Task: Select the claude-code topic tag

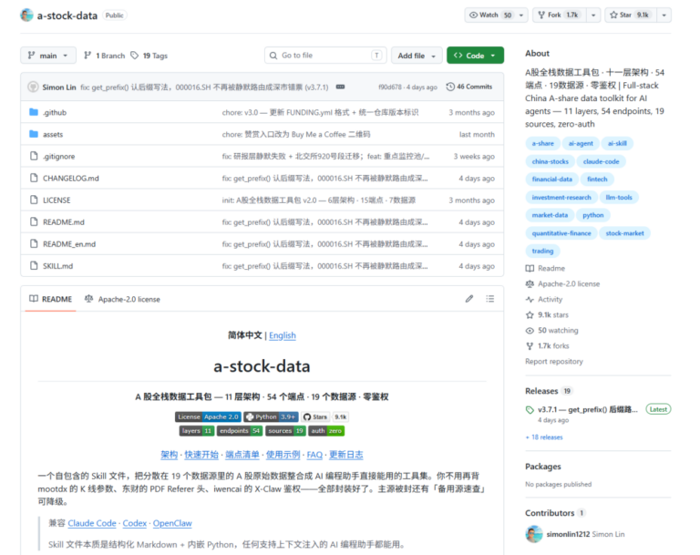Action: [601, 161]
